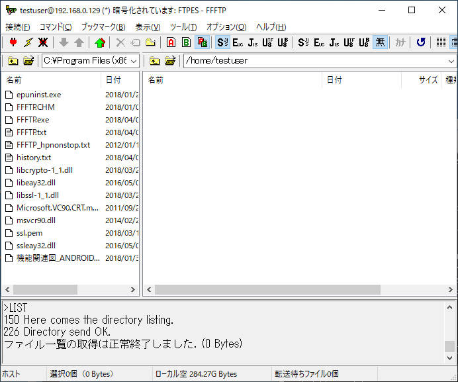Open change-folder icon in remote pane
This screenshot has width=458, height=382.
click(x=170, y=61)
